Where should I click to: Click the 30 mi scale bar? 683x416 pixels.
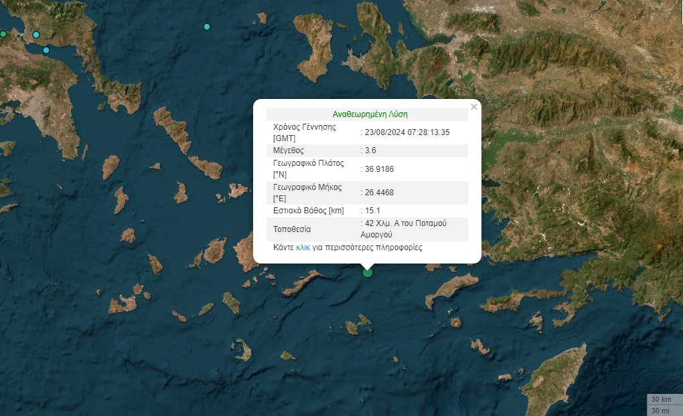(663, 410)
